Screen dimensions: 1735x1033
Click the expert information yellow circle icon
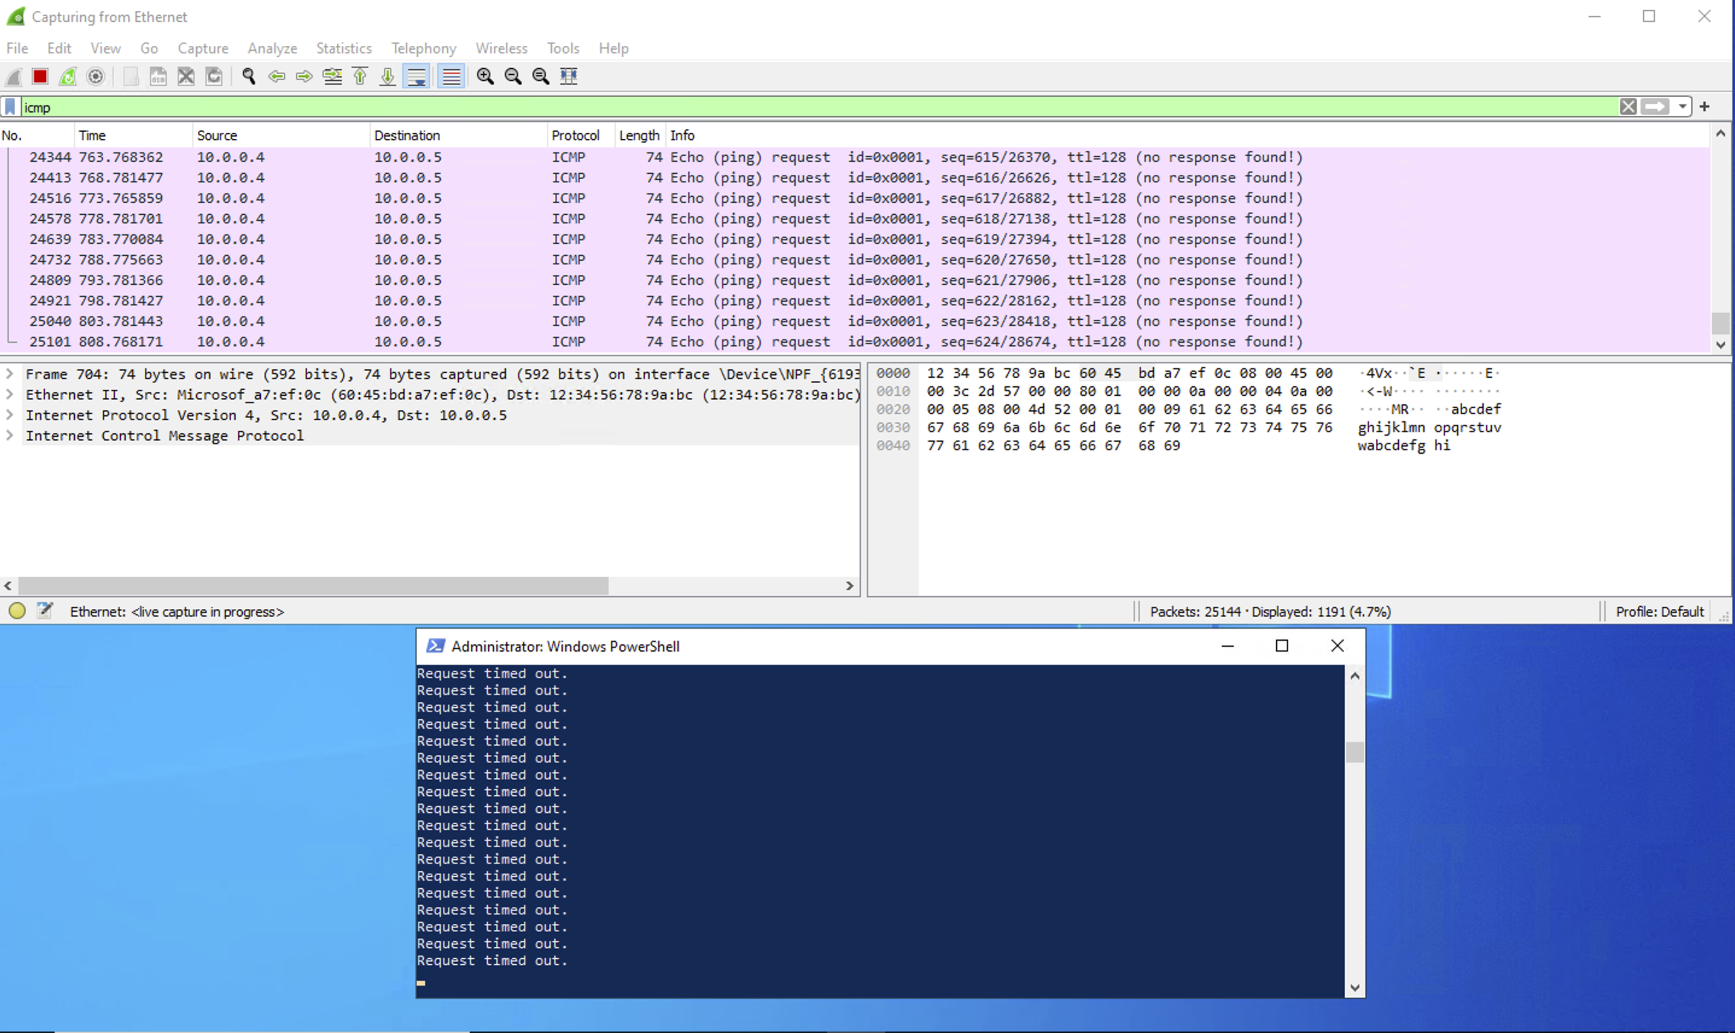[x=18, y=611]
